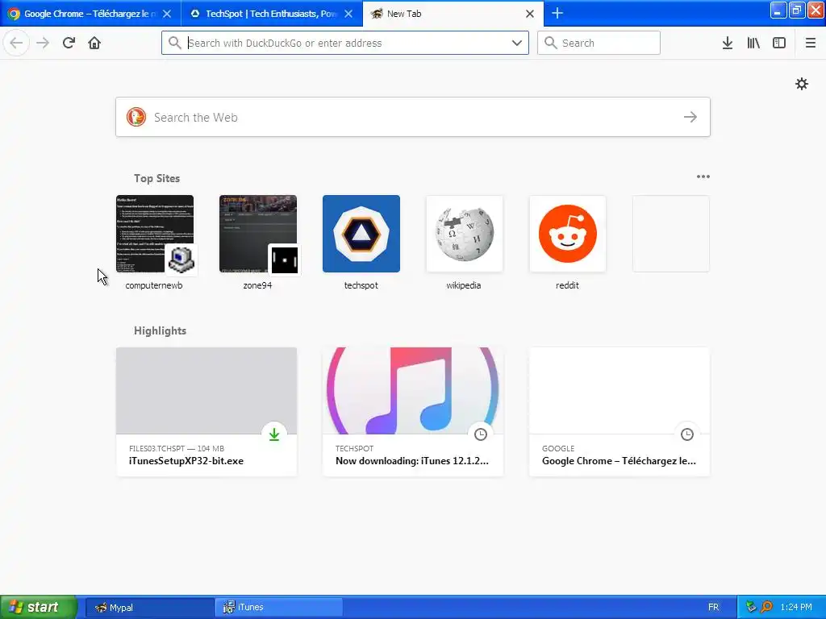Switch to iTunes taskbar button

point(278,607)
